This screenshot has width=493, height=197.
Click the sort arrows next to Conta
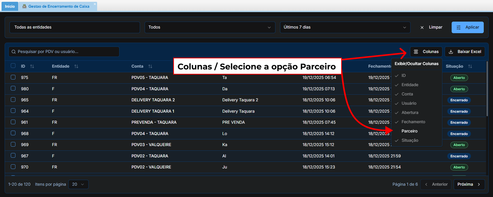coord(150,66)
